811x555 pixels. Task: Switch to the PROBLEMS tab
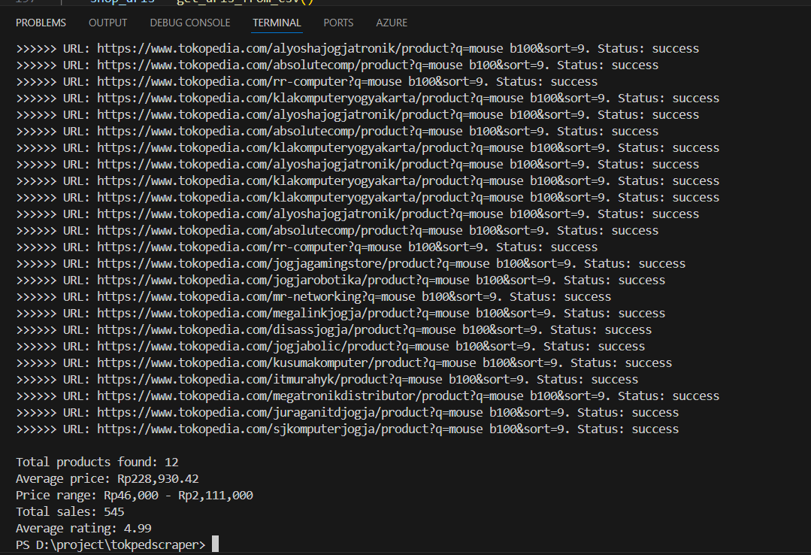(x=41, y=23)
